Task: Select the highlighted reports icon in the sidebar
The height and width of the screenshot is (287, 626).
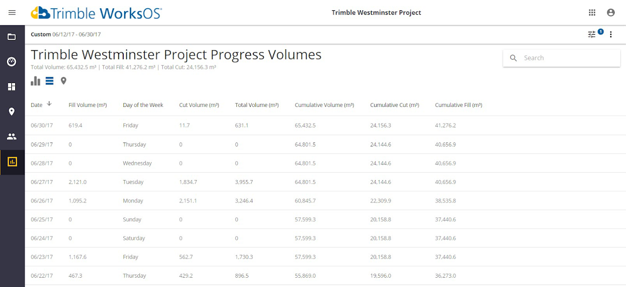Action: pyautogui.click(x=12, y=162)
